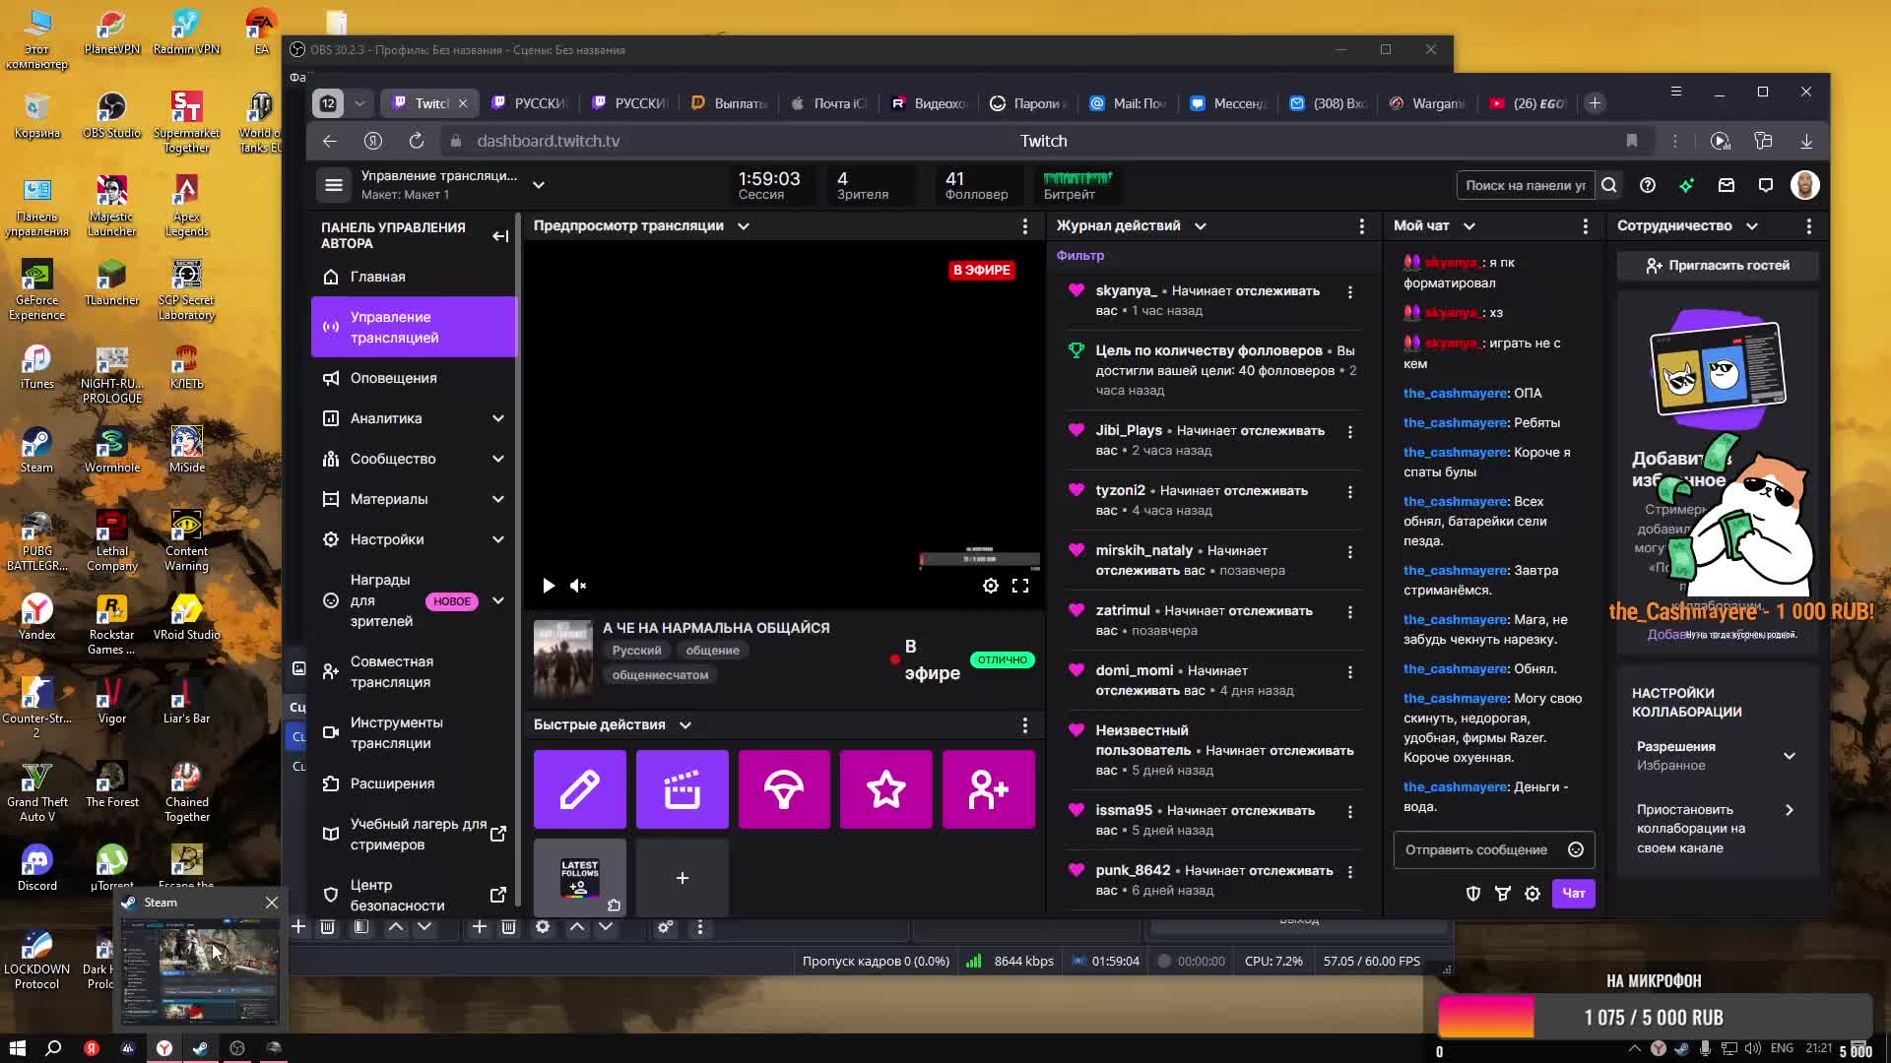
Task: Play the stream preview video
Action: click(549, 586)
